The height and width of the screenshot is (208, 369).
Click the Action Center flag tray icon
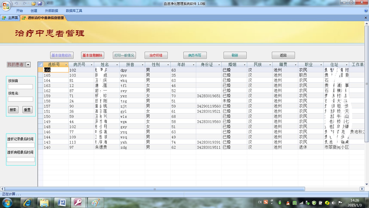[340, 203]
